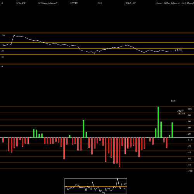Select the MR histogram title label
The height and width of the screenshot is (194, 194).
click(173, 101)
